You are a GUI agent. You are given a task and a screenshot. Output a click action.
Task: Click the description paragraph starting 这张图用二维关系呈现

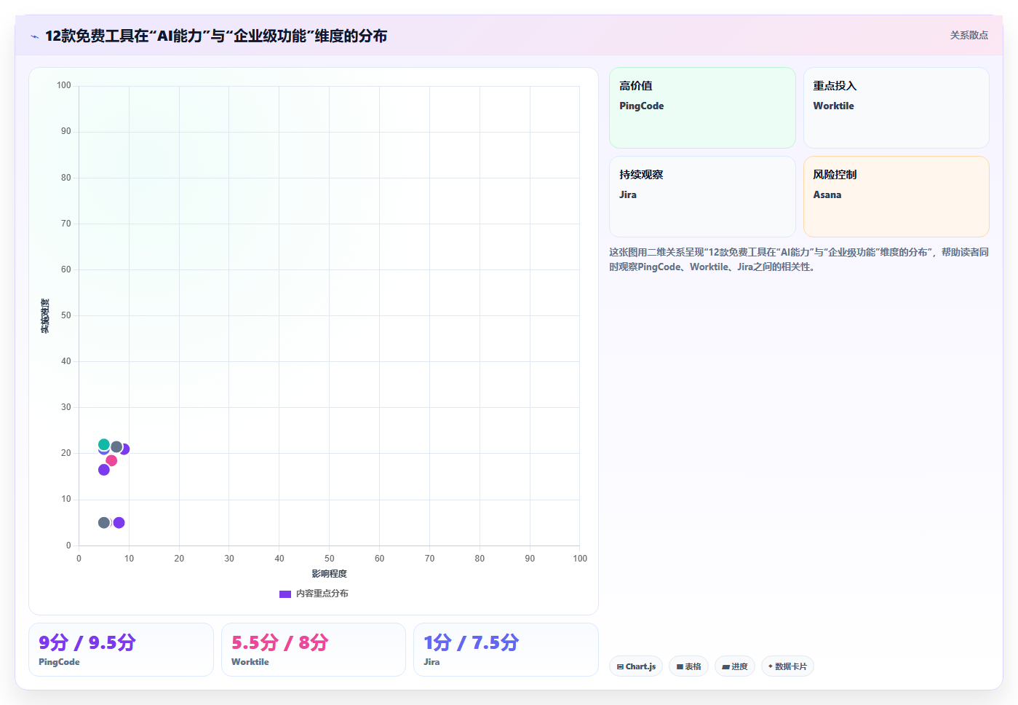point(799,259)
